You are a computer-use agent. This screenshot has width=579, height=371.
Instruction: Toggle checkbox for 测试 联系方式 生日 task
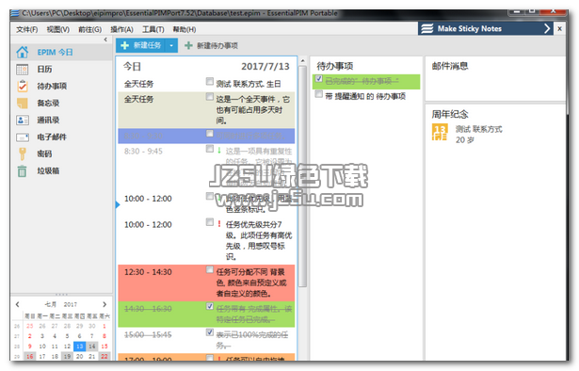coord(209,81)
